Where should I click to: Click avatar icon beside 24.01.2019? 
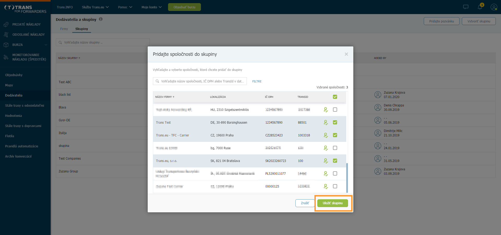click(x=378, y=146)
